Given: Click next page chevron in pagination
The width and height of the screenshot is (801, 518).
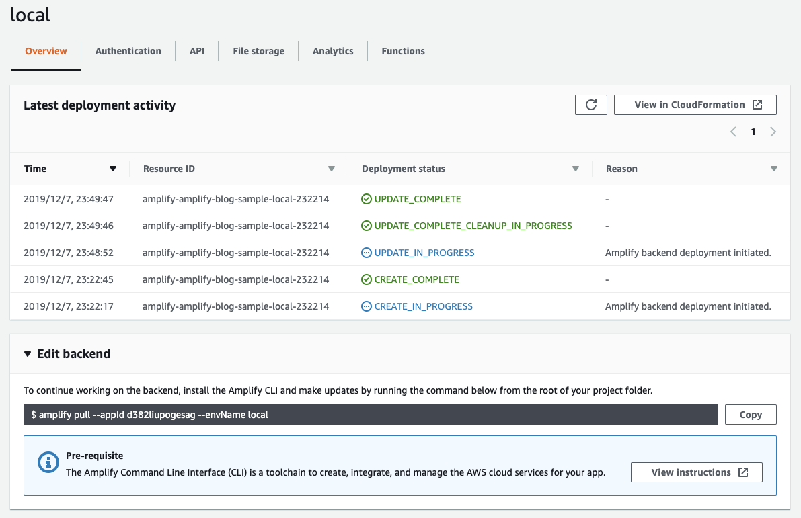Looking at the screenshot, I should pos(773,132).
